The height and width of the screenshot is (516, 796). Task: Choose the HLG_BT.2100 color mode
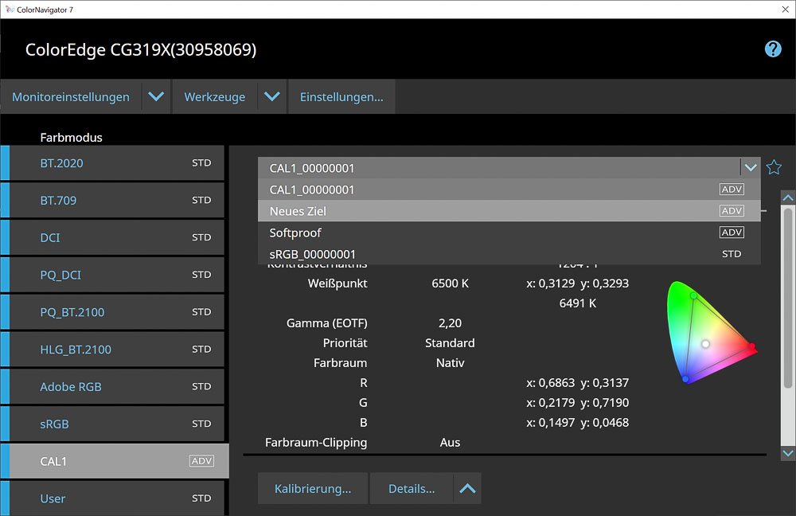pos(117,350)
